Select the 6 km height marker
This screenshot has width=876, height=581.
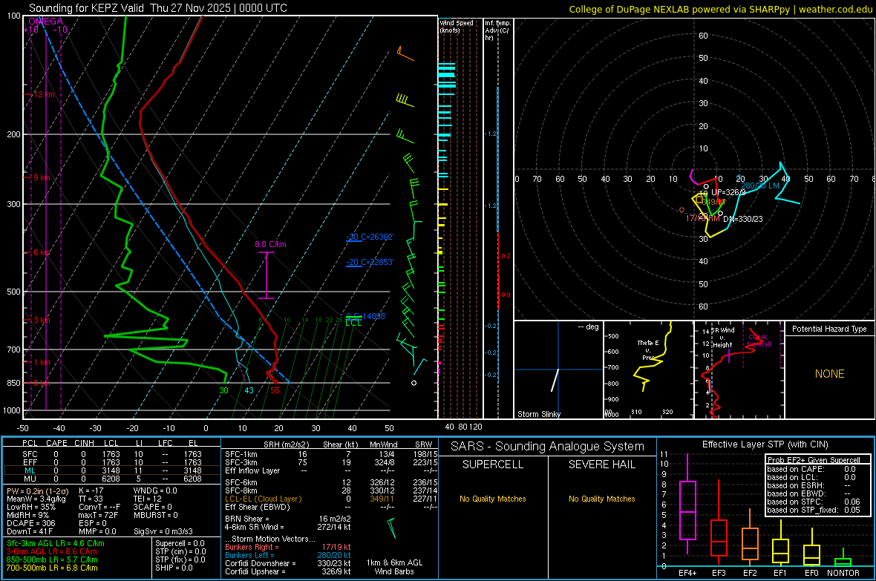click(42, 252)
